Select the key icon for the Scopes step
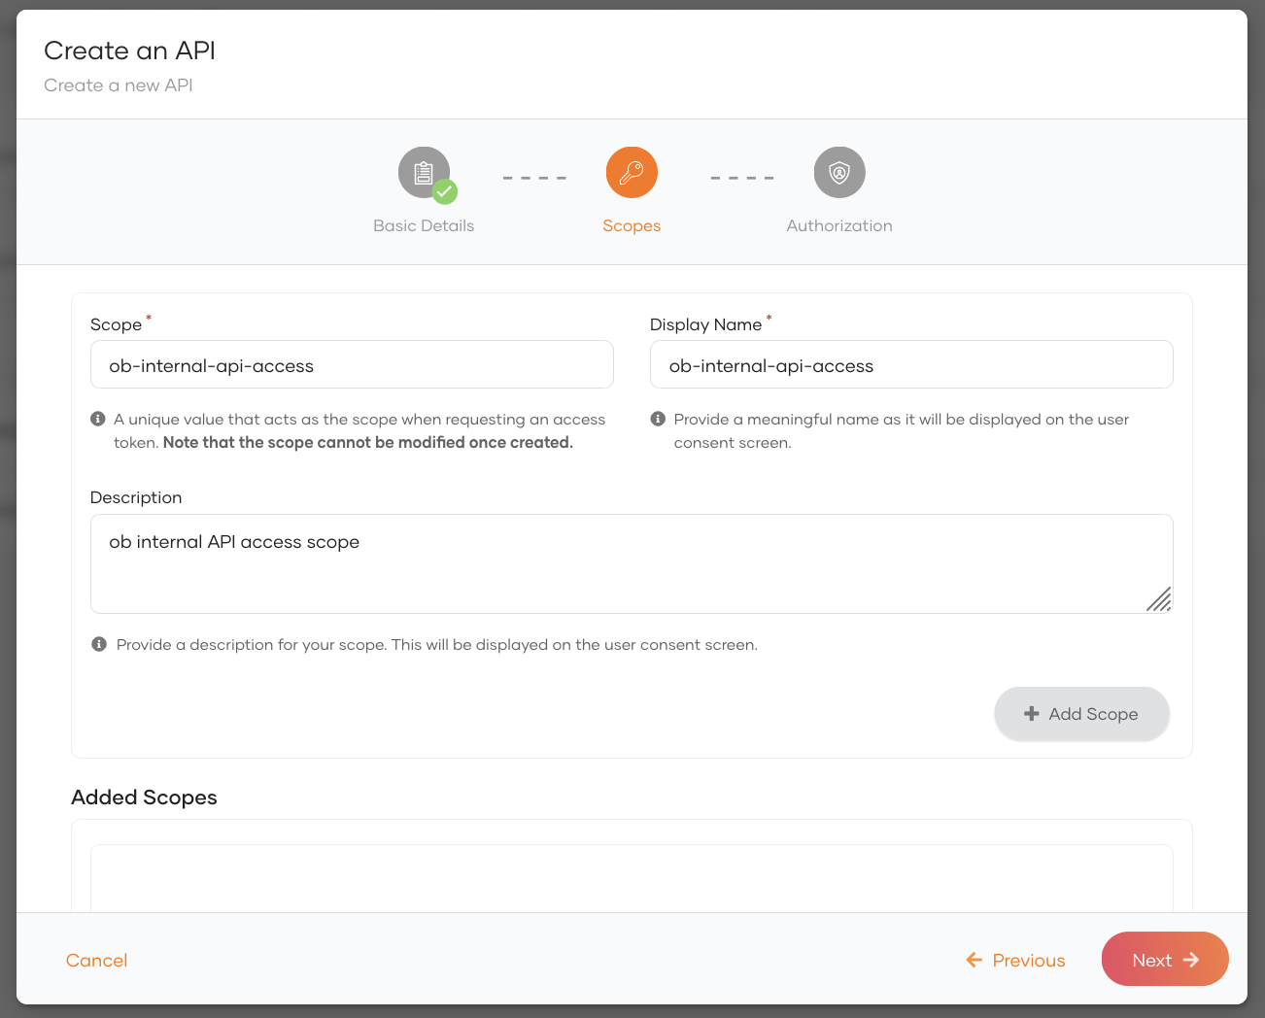Screen dimensions: 1265x1018 (x=632, y=172)
